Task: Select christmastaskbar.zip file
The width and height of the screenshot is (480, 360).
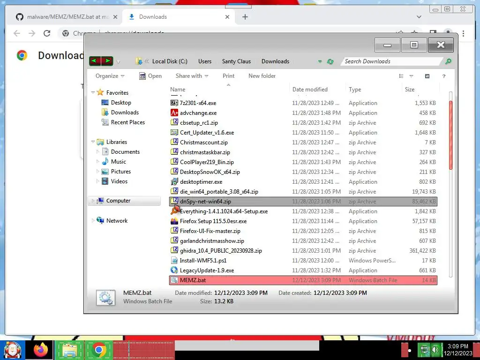Action: point(303,152)
